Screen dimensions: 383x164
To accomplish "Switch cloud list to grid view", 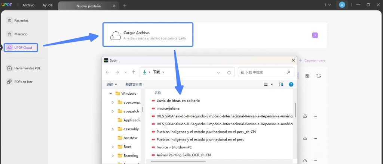I will point(307,76).
